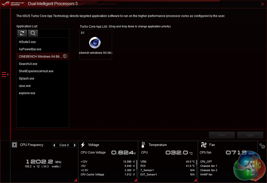Screen dimensions: 267x183
Task: Click the Apply button
Action: (250, 135)
